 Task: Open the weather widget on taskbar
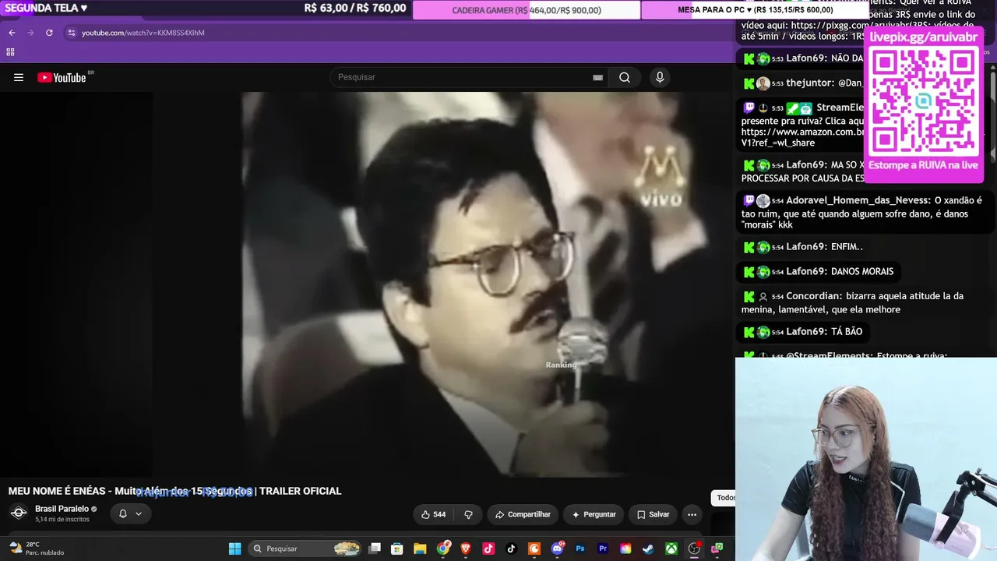tap(36, 549)
